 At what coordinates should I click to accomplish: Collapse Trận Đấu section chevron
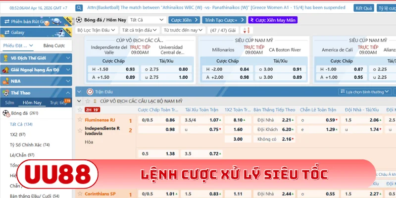coord(79,92)
